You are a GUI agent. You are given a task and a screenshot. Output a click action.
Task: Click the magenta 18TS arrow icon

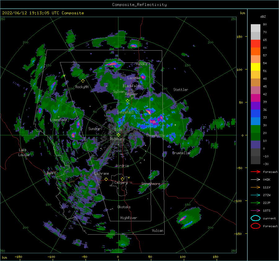255,211
